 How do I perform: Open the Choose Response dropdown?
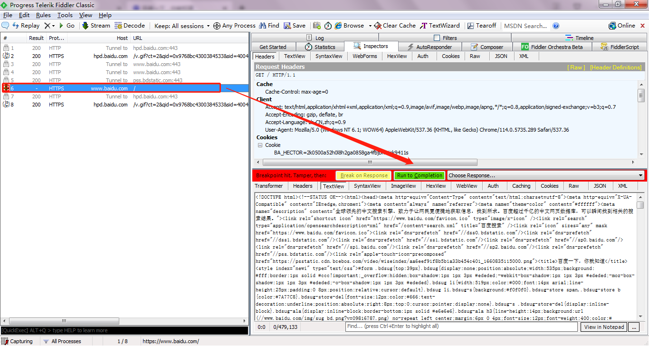[545, 175]
